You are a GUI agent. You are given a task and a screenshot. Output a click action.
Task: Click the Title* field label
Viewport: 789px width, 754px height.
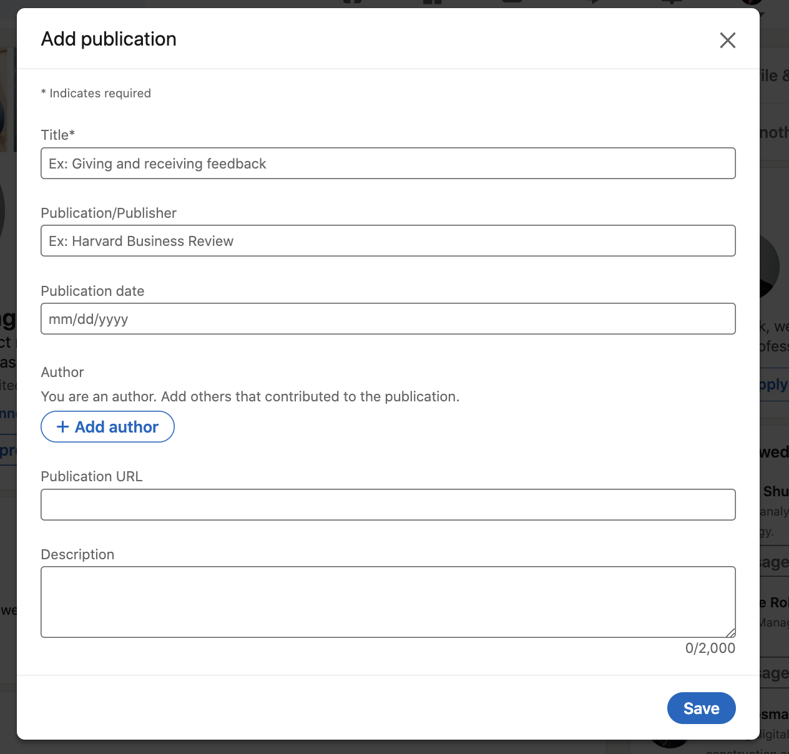point(57,135)
